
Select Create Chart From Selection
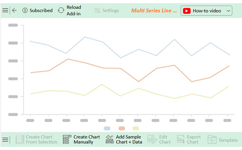point(37,139)
